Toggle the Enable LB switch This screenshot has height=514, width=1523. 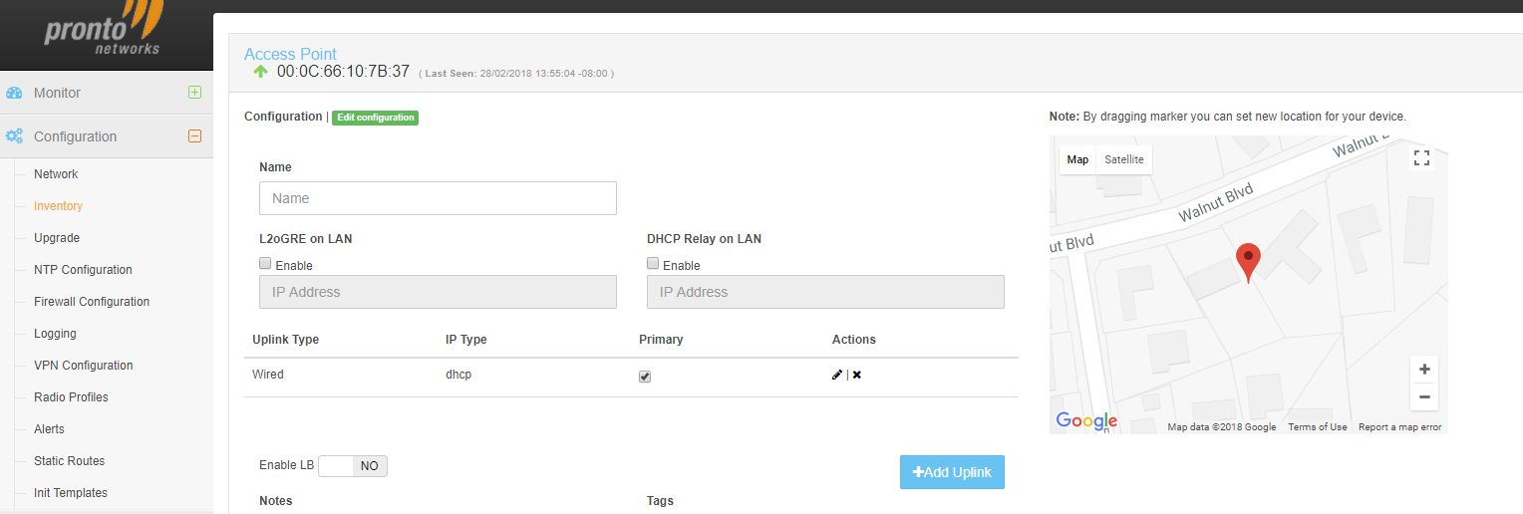point(353,466)
